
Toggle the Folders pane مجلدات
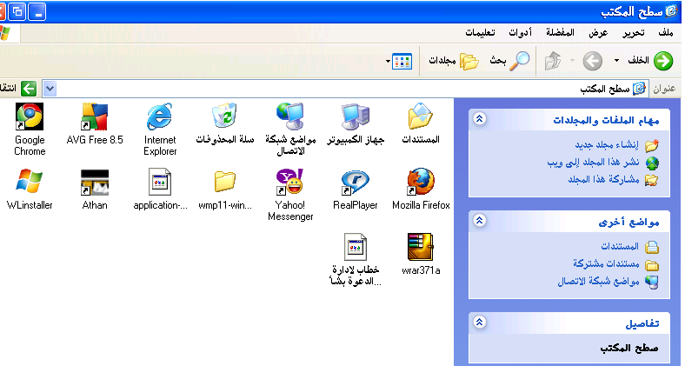pos(454,61)
